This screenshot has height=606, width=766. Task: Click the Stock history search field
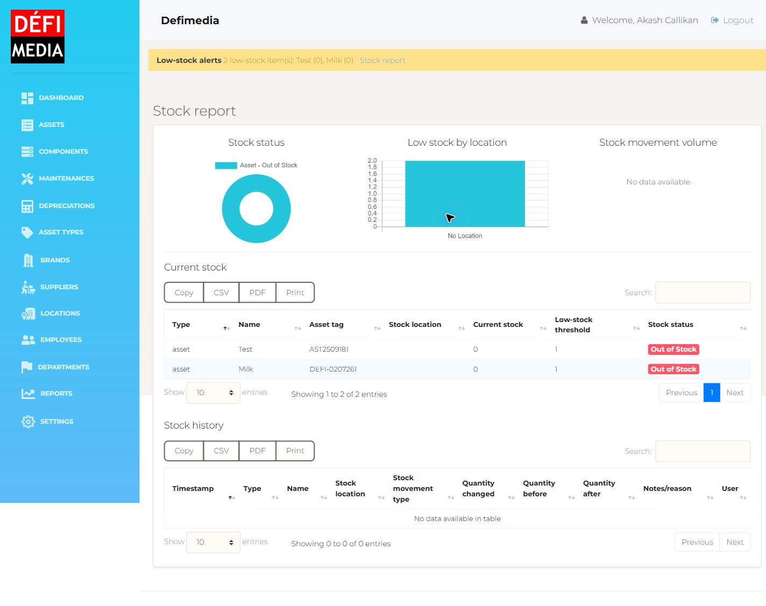point(703,451)
